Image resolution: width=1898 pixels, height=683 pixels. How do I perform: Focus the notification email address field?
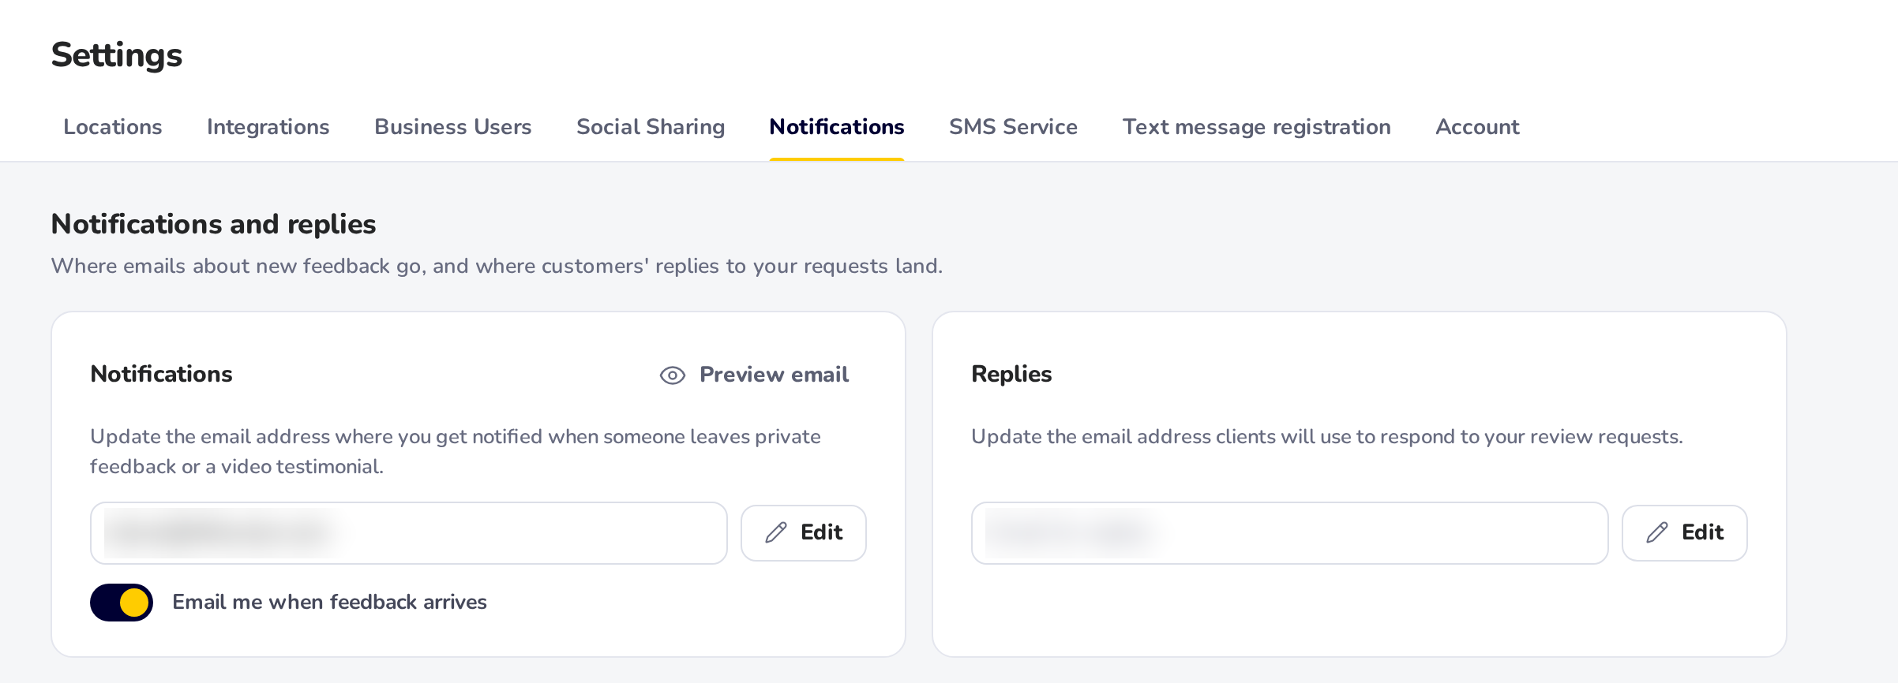tap(409, 533)
